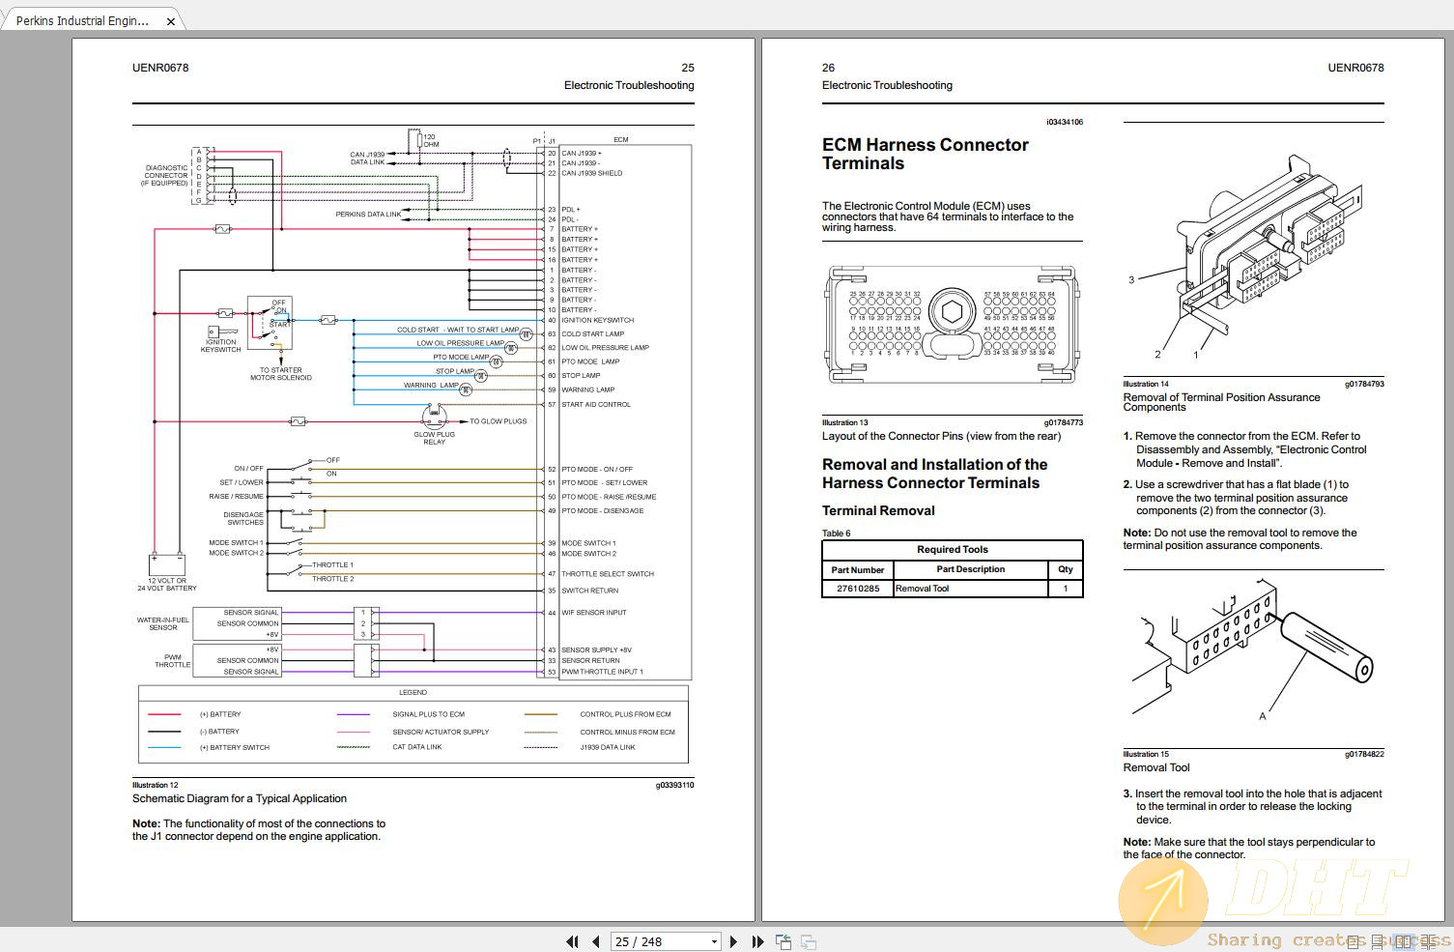Click 'Layout of the Connector Pins' caption
This screenshot has height=952, width=1454.
coord(941,436)
